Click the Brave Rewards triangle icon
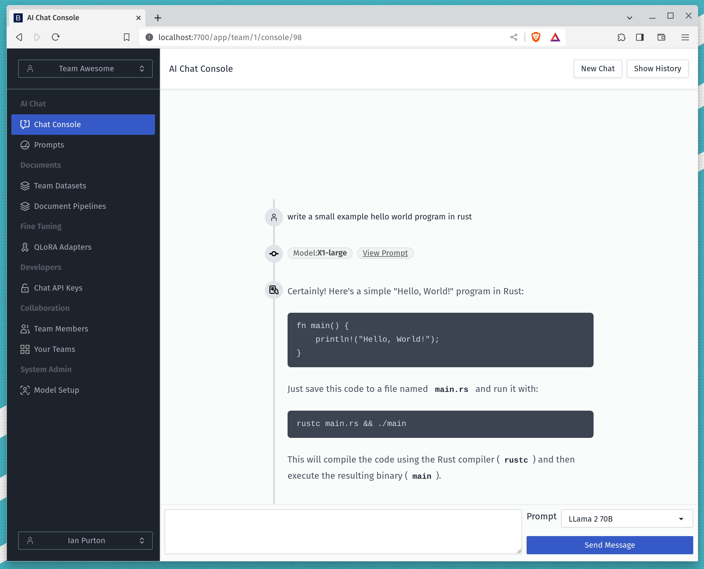The image size is (704, 569). (555, 37)
